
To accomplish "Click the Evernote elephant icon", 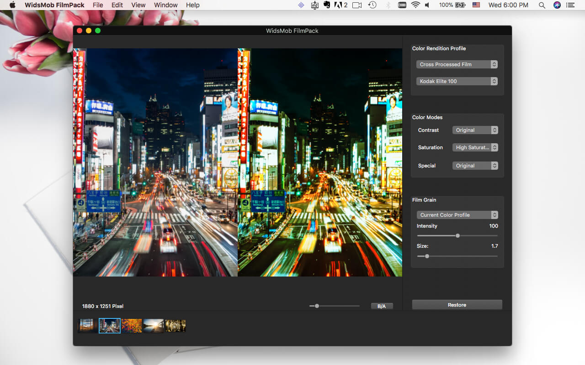I will point(327,5).
